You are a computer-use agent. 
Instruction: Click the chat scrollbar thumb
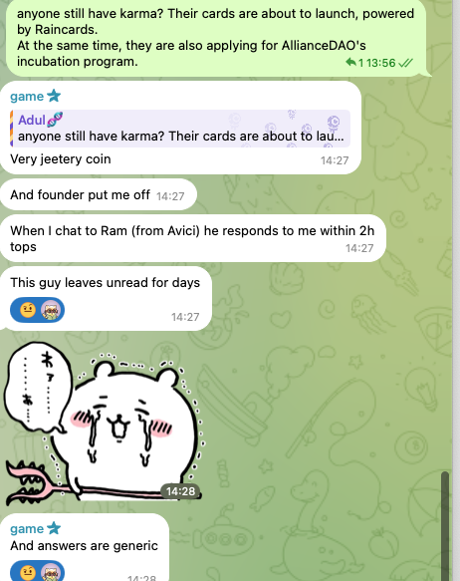[x=445, y=525]
